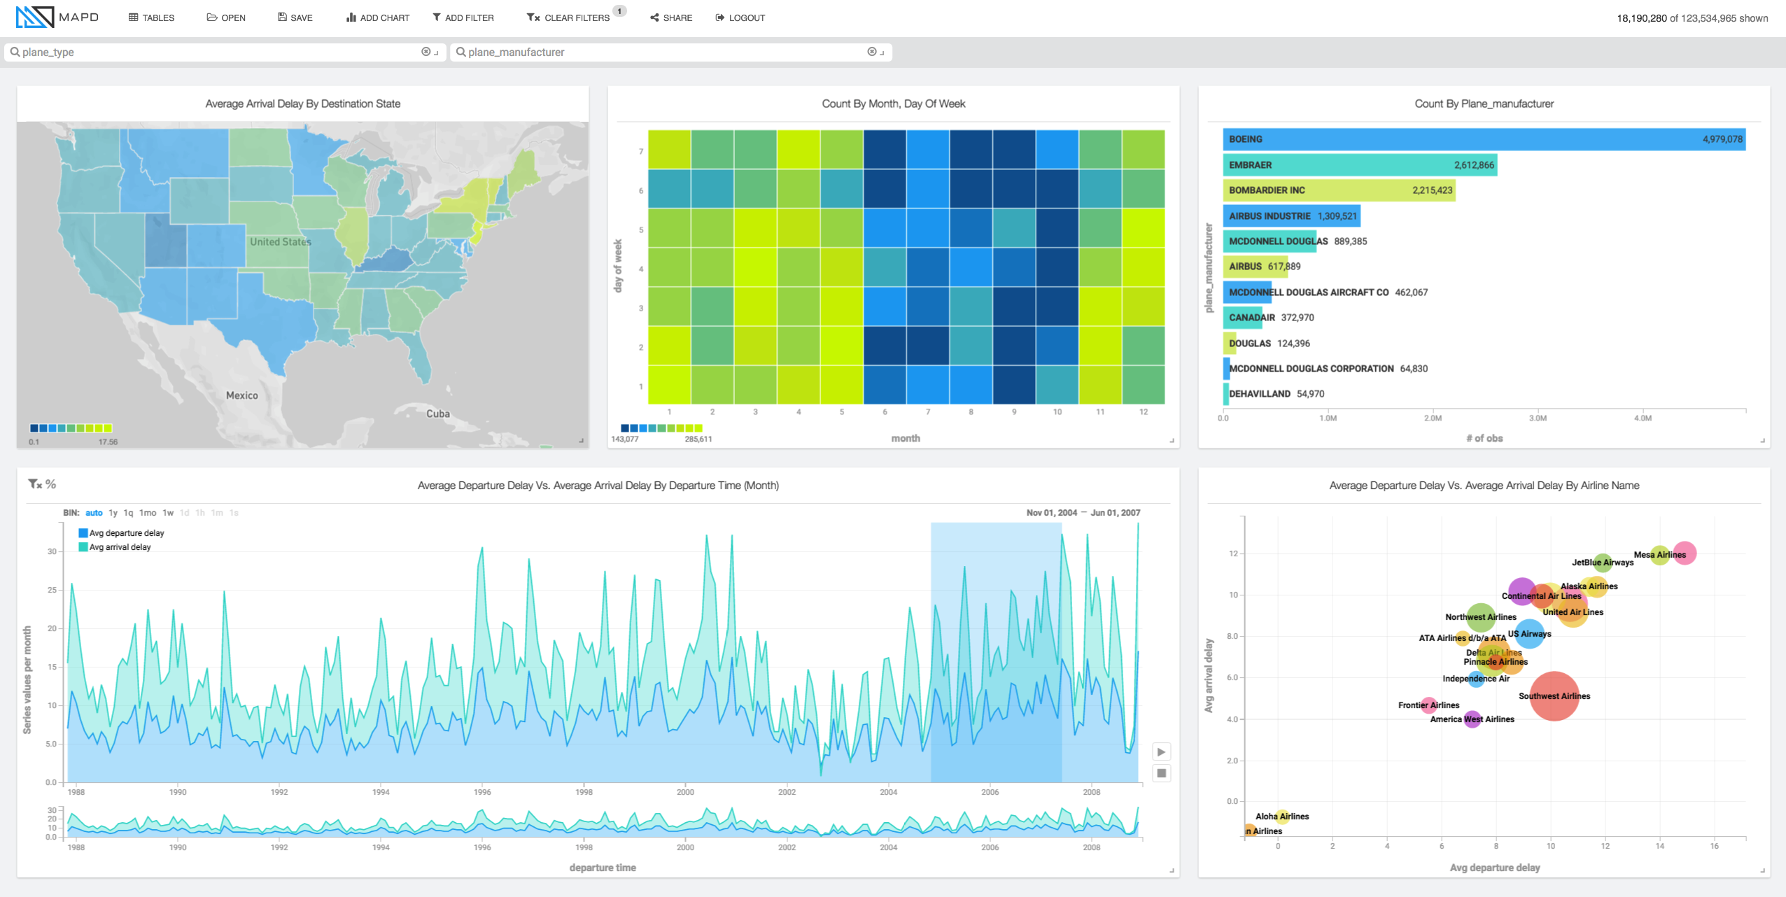Viewport: 1786px width, 897px height.
Task: Select the CANADAIR bar
Action: coord(1242,318)
